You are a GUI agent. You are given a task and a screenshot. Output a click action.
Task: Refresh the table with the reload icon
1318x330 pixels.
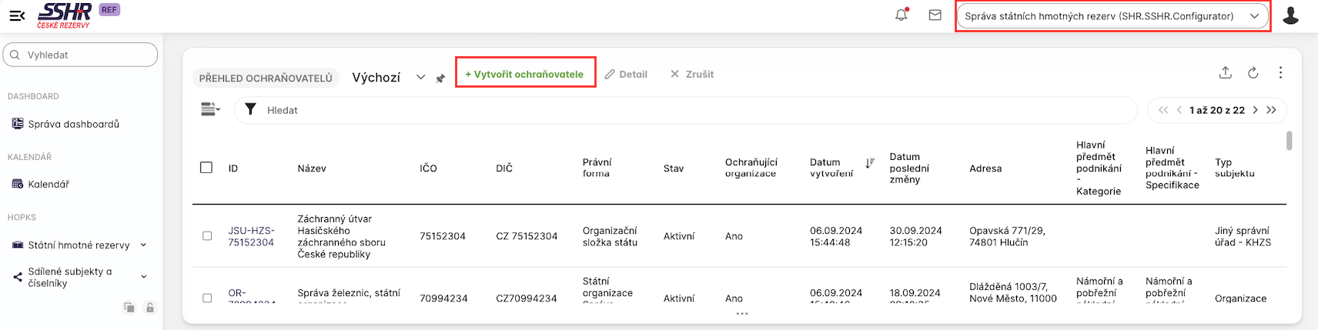pyautogui.click(x=1253, y=73)
